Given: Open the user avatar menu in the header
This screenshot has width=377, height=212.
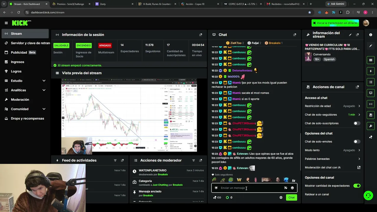Looking at the screenshot, I should tap(366, 23).
